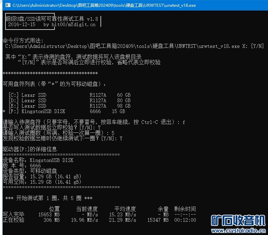
Task: Select the '[C:] Lexar SSD' 60 GB row
Action: click(69, 95)
